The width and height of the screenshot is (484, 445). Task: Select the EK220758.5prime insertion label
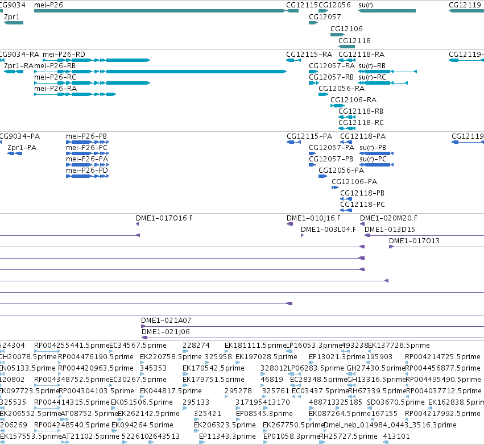[x=171, y=357]
